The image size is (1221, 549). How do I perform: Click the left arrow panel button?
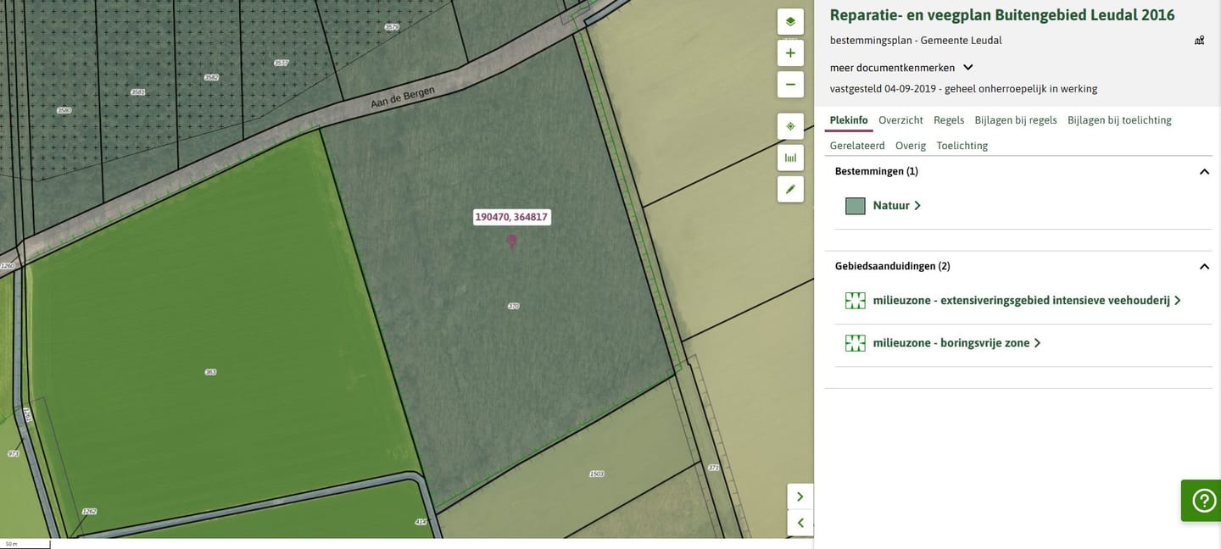[800, 523]
